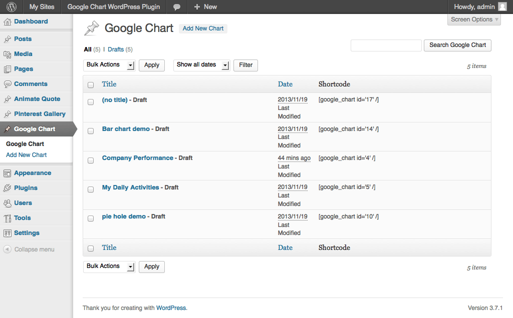Viewport: 513px width, 318px height.
Task: Open Plugins in sidebar menu
Action: coord(26,188)
